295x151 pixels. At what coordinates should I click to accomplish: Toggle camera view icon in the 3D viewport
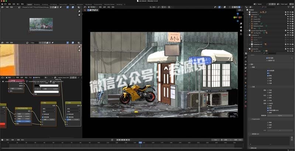point(241,30)
